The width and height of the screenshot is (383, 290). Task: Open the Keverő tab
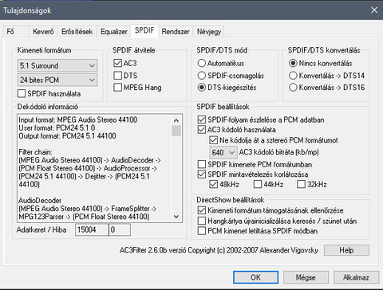tap(43, 32)
